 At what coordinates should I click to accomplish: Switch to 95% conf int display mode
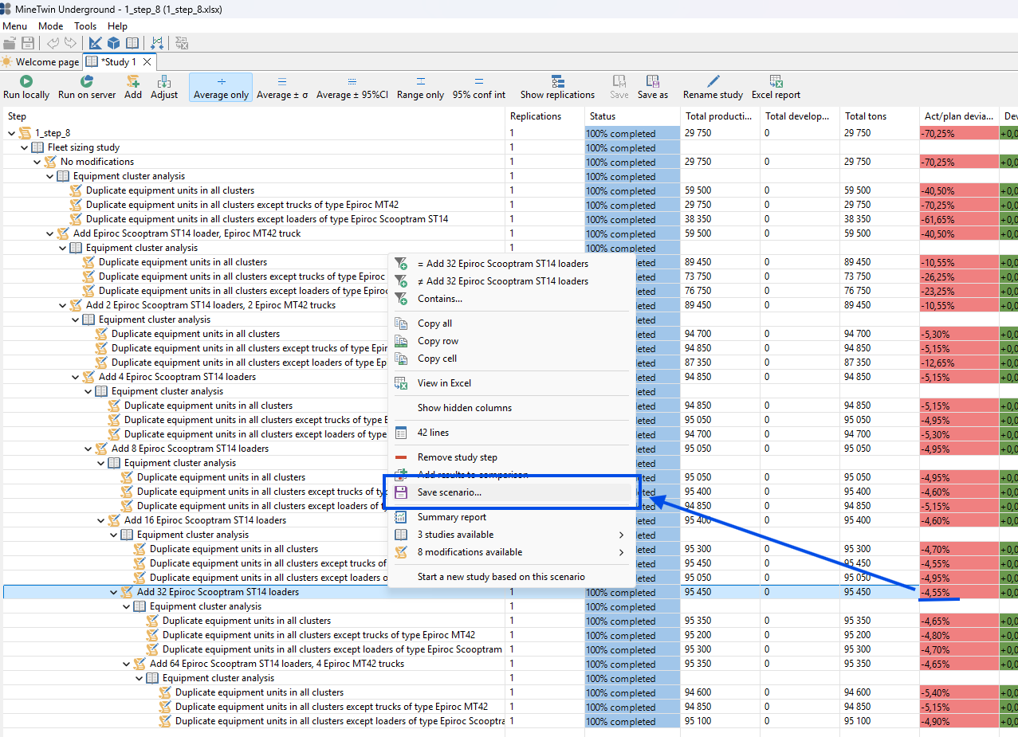(x=478, y=87)
